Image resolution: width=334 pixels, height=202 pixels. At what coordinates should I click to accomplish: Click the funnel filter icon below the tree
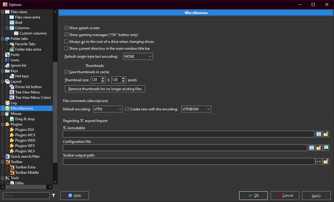coord(54,195)
